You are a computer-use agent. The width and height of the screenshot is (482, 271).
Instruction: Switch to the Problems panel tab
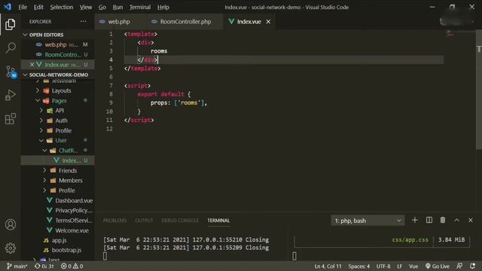pos(114,221)
